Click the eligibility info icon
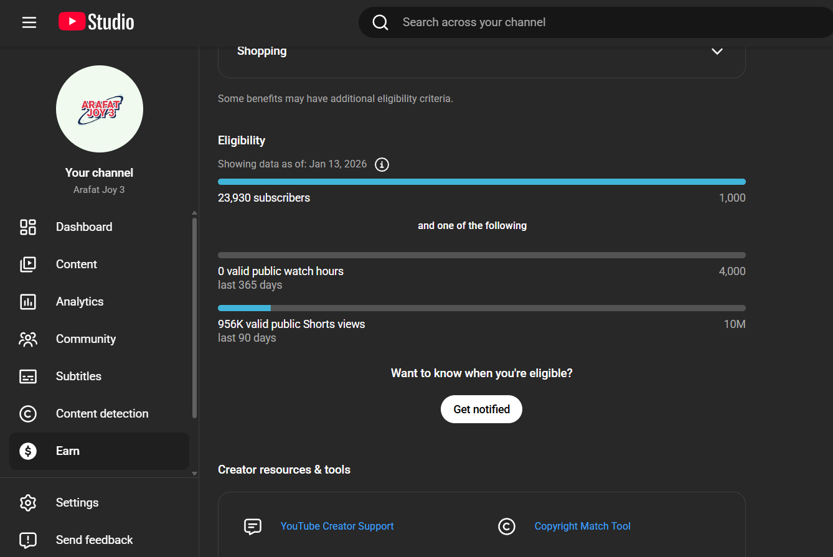Image resolution: width=833 pixels, height=557 pixels. tap(382, 164)
